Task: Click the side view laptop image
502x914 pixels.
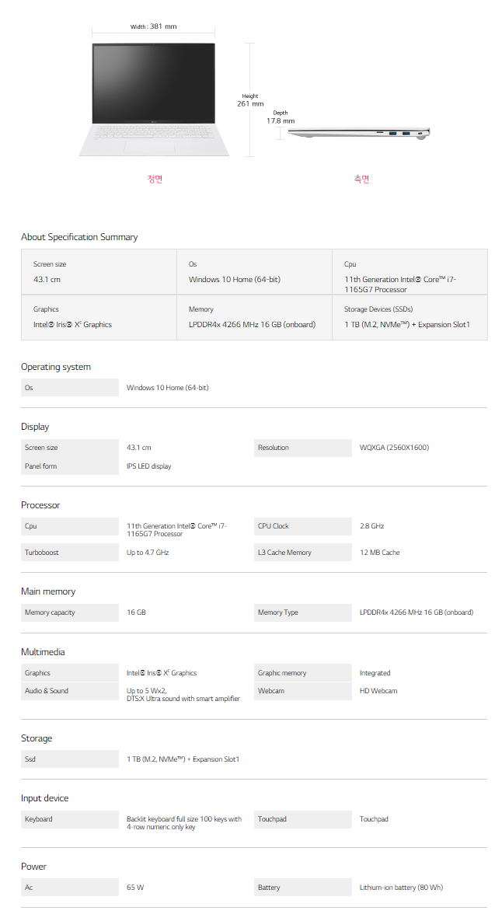Action: pos(359,134)
